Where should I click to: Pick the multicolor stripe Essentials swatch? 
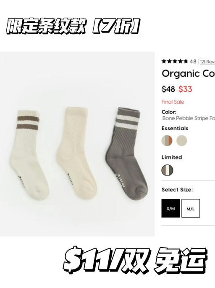coord(167,141)
